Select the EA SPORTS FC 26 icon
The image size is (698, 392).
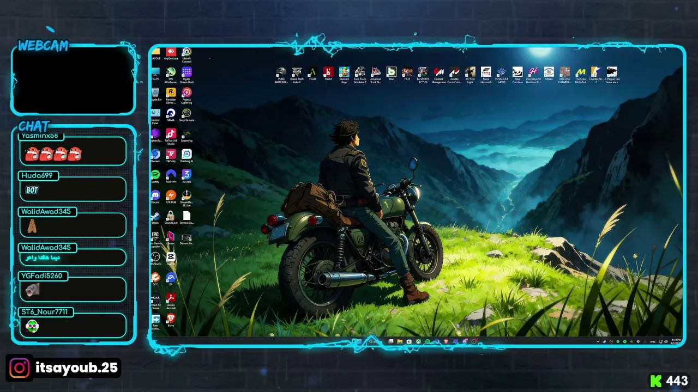(423, 75)
